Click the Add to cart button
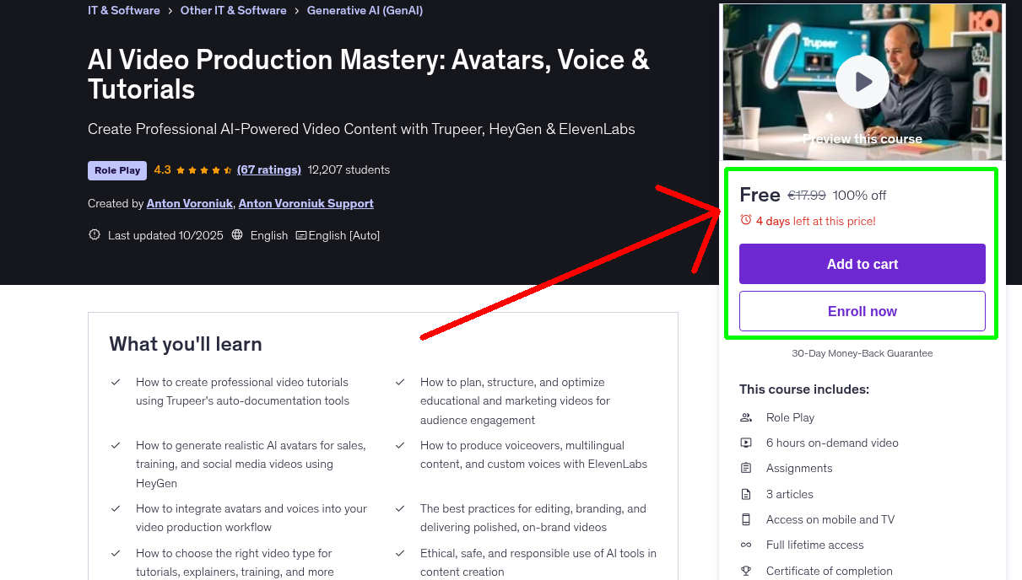This screenshot has width=1022, height=580. click(862, 263)
